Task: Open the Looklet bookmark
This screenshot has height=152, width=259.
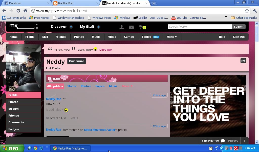Action: 151,18
